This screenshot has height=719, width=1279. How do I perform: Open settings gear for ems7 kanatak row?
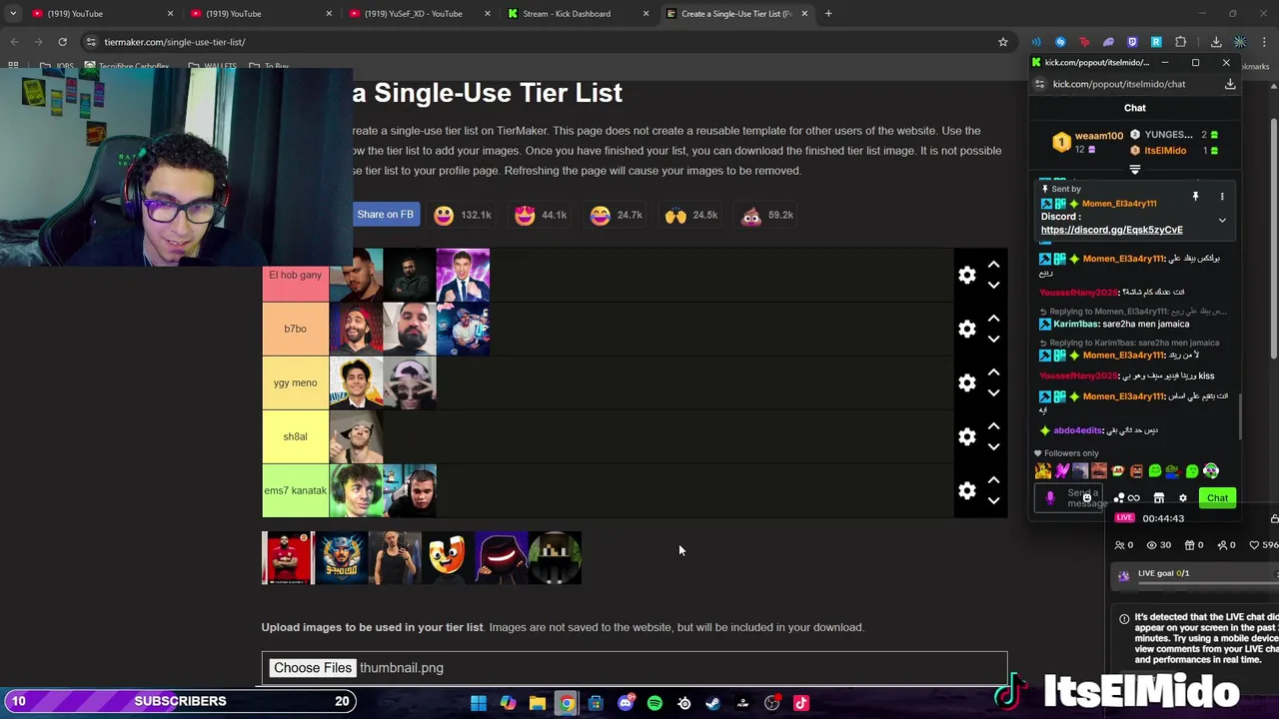coord(966,490)
